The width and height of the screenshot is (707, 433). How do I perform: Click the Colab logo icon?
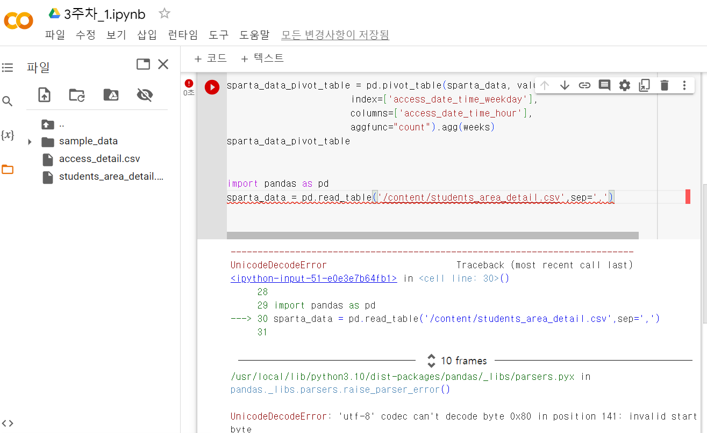[19, 20]
